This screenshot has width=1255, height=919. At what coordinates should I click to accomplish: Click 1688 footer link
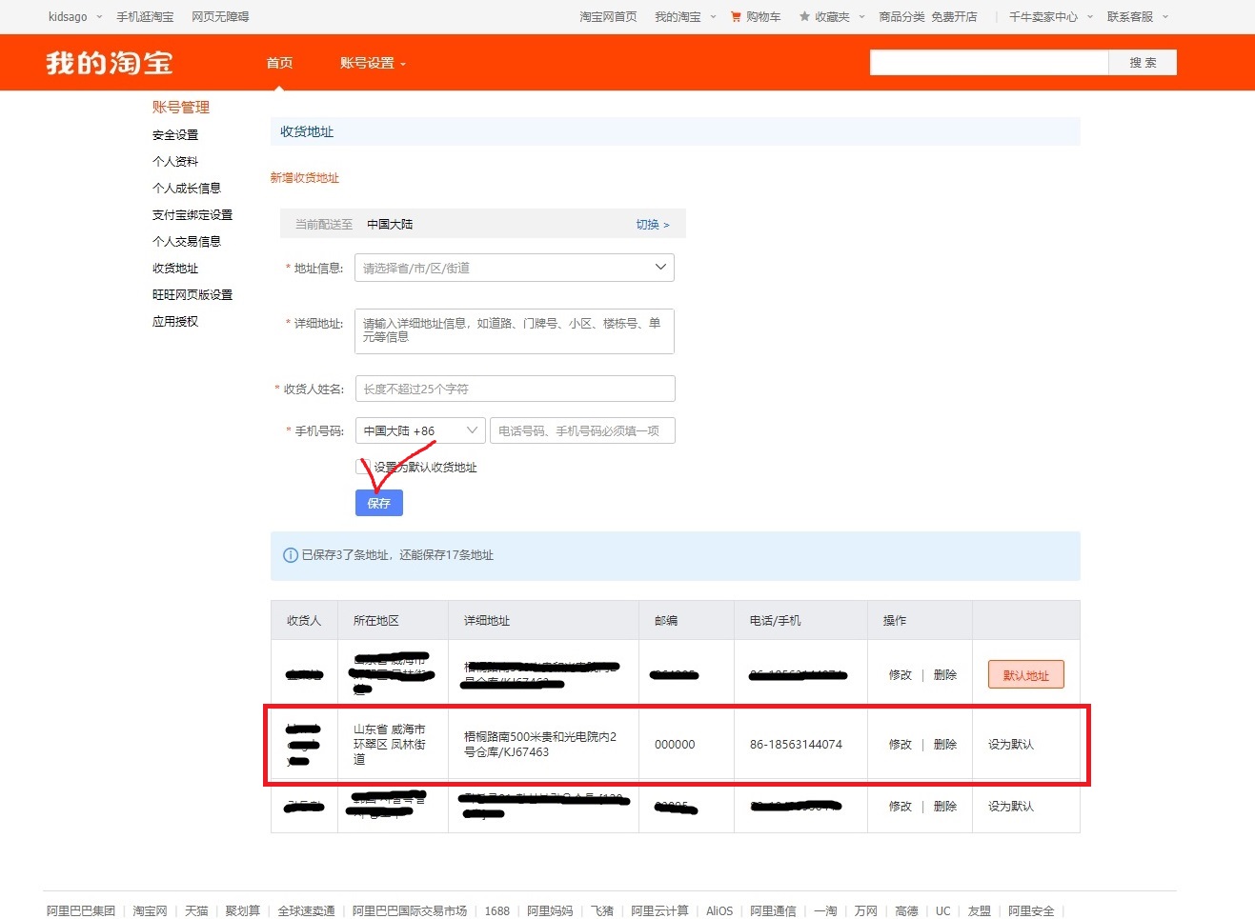pos(497,911)
